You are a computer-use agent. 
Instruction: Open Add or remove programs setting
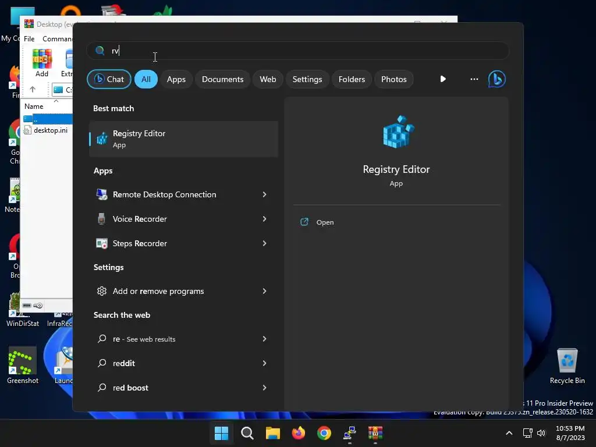tap(183, 291)
